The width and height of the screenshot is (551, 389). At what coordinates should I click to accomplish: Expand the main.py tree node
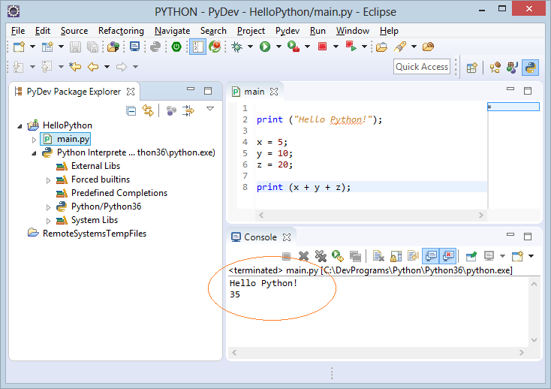(34, 140)
